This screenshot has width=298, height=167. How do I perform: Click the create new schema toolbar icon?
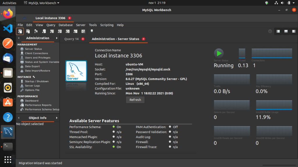(x=44, y=31)
